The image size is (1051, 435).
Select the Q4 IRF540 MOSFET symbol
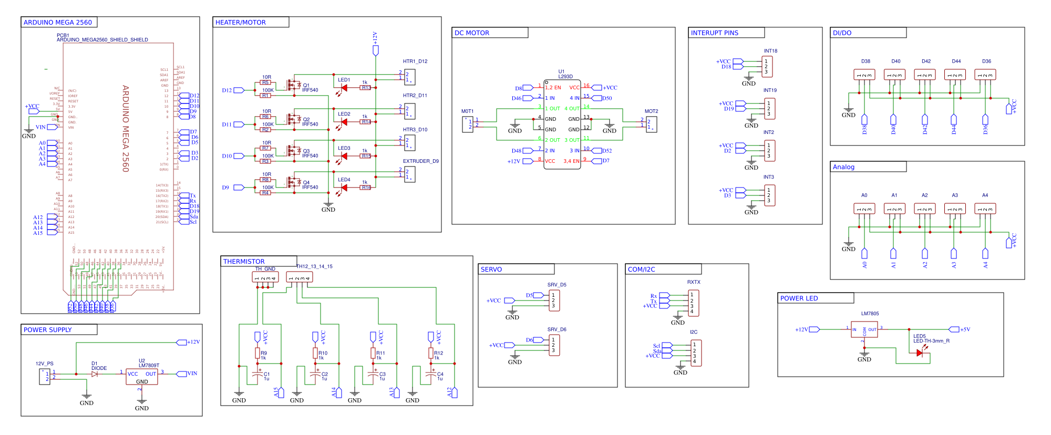[x=293, y=182]
